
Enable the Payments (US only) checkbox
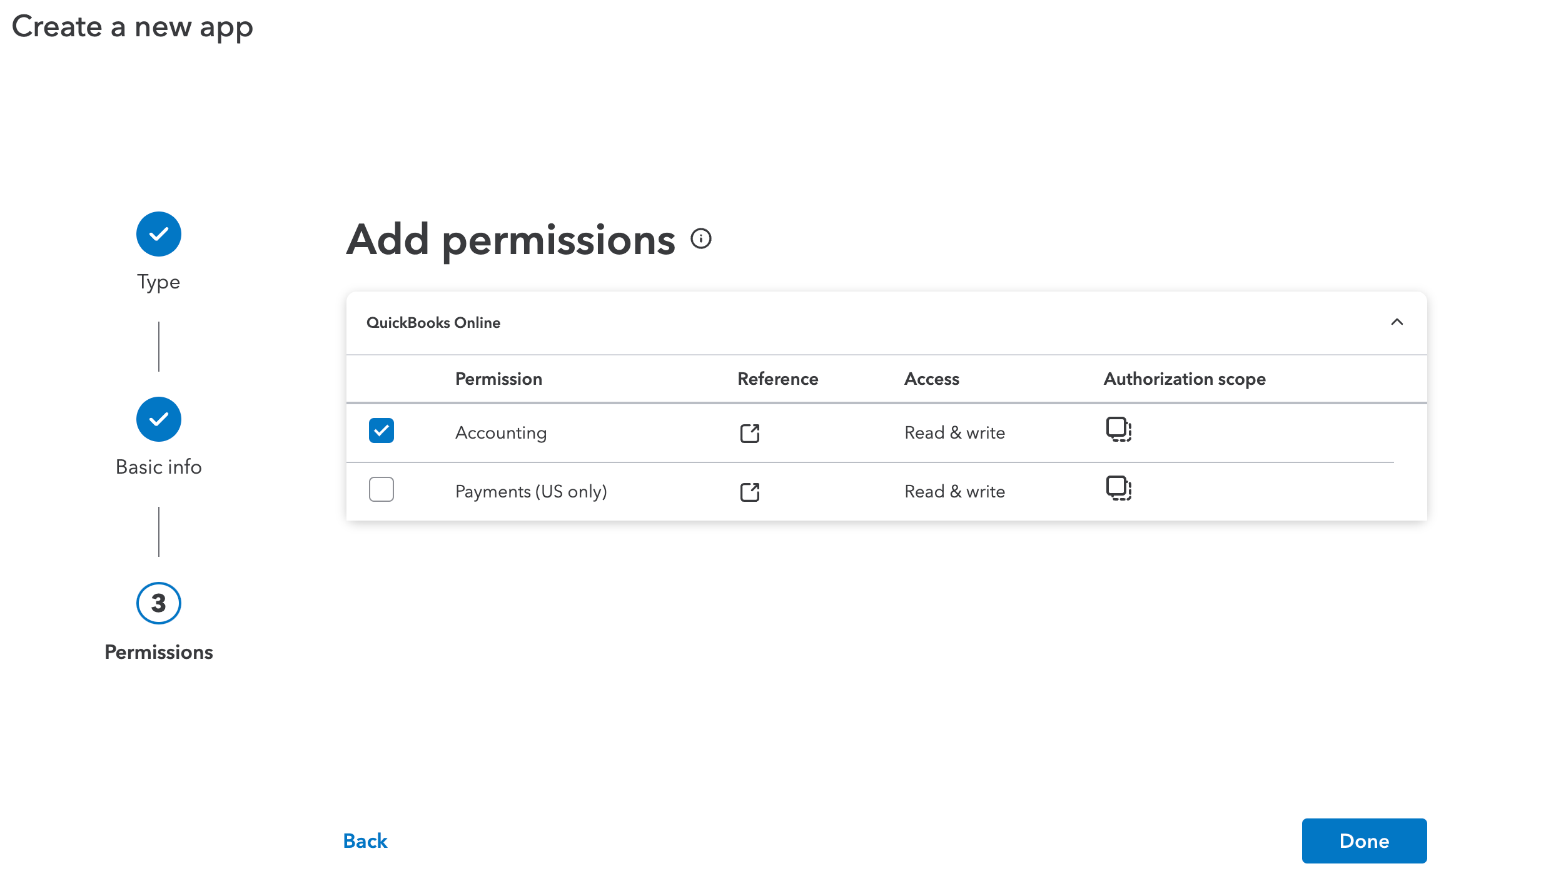[381, 489]
